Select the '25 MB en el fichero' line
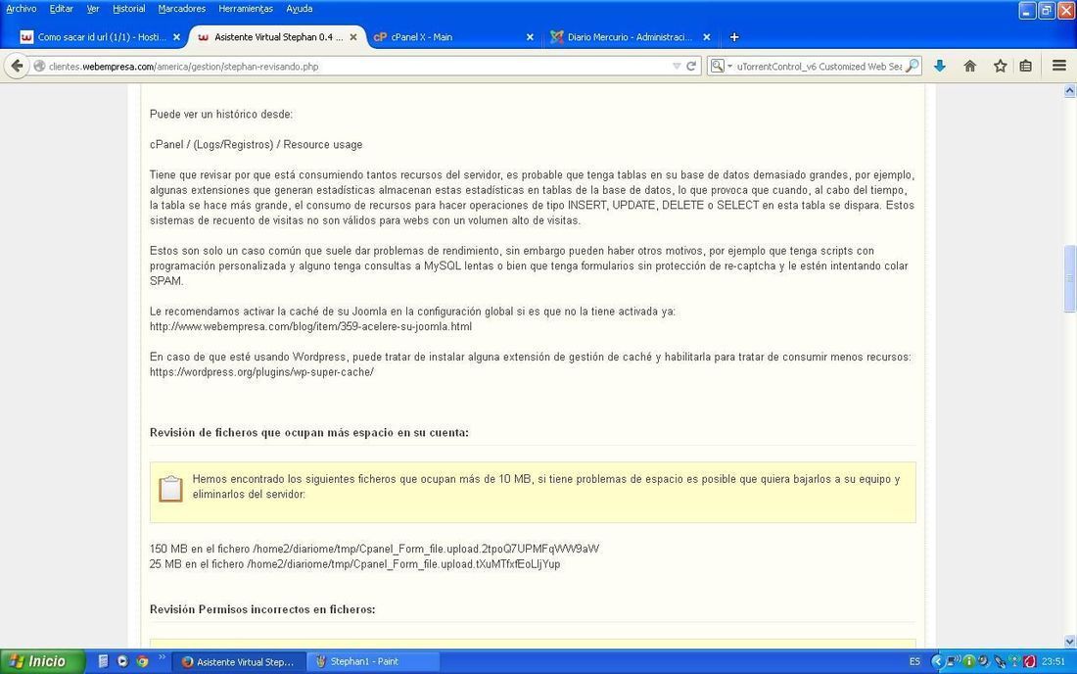Viewport: 1077px width, 674px height. (x=355, y=563)
